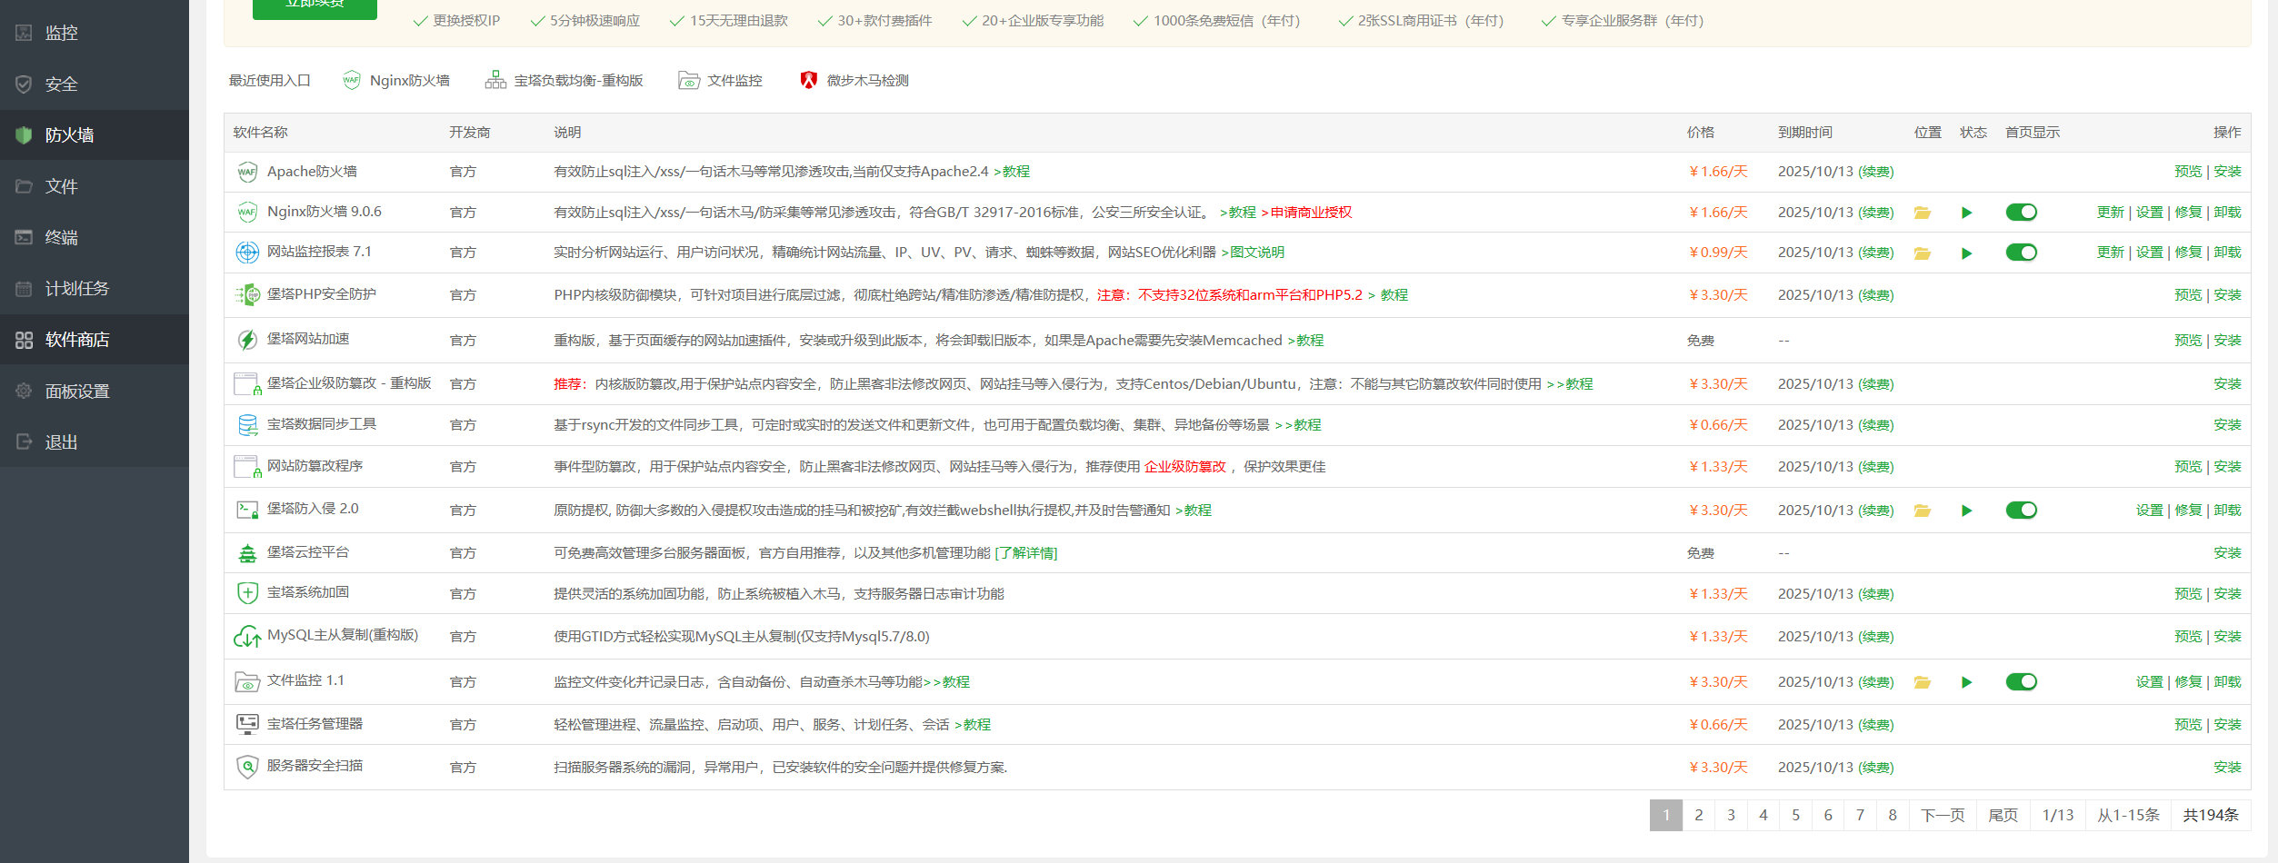Click the status play icon for 网站监控报表
The image size is (2278, 863).
click(1967, 253)
